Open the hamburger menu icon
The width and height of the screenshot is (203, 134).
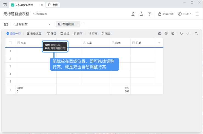[x=197, y=14]
